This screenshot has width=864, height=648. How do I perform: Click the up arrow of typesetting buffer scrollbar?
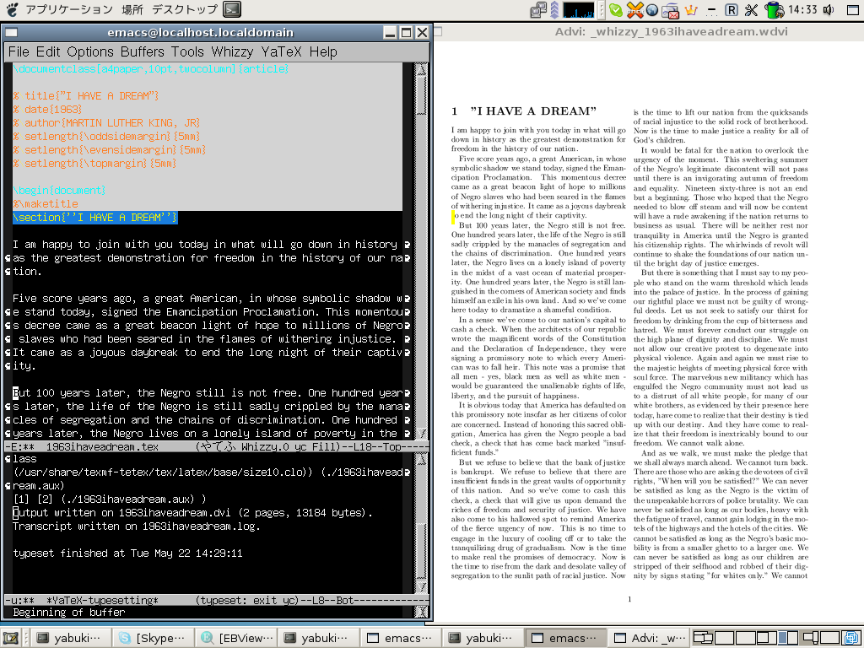[422, 459]
